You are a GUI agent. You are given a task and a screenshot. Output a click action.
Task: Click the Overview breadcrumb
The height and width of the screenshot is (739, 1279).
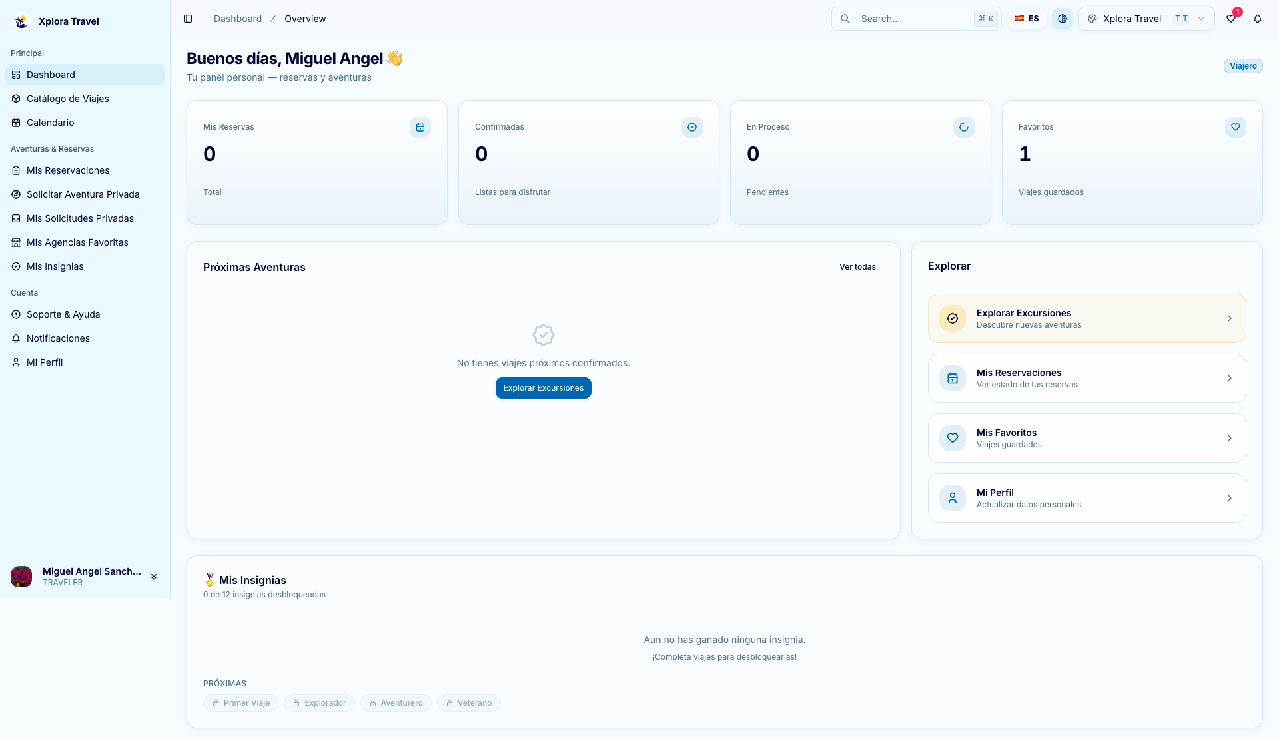pos(305,19)
